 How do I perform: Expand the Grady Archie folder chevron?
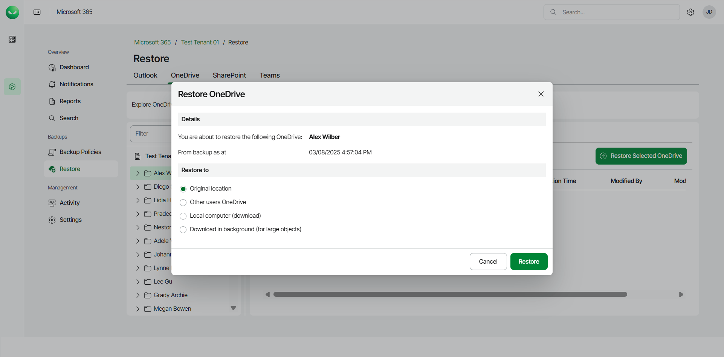(138, 295)
